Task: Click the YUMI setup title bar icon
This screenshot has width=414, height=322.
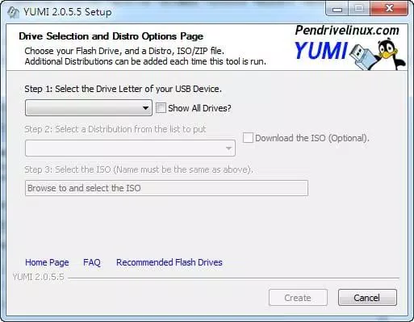Action: [13, 12]
